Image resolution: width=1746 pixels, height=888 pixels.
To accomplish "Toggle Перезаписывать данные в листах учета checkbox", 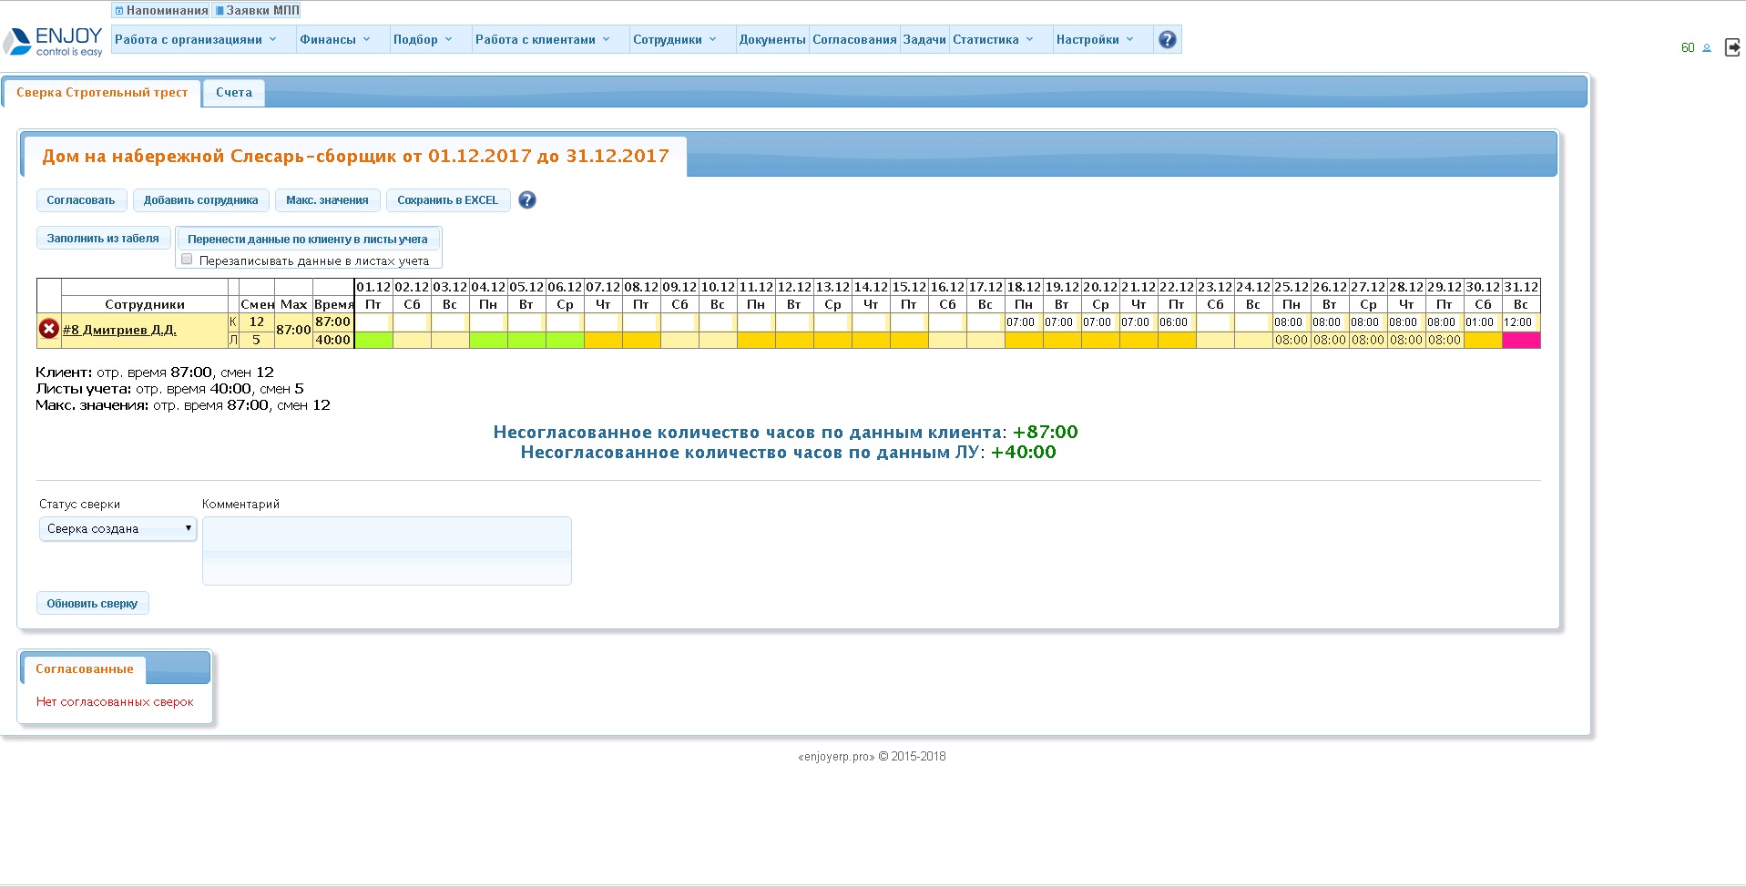I will 187,260.
